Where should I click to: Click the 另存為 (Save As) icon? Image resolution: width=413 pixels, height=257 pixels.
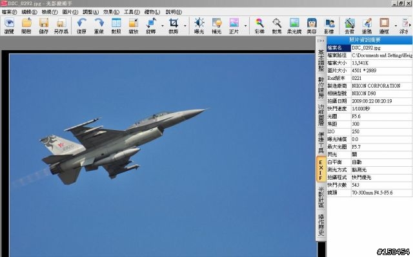click(x=61, y=26)
